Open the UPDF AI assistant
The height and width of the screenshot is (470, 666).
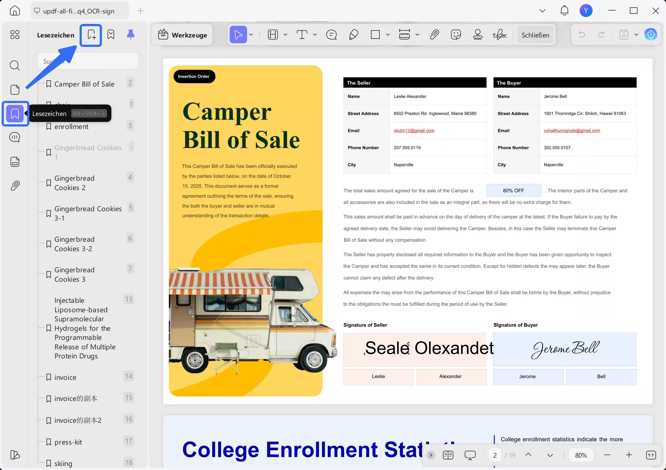click(x=651, y=35)
